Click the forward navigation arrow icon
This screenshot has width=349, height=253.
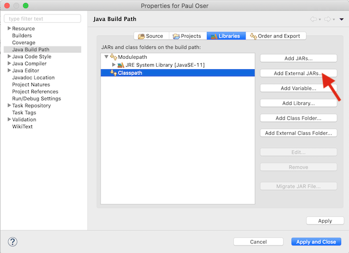click(x=327, y=20)
